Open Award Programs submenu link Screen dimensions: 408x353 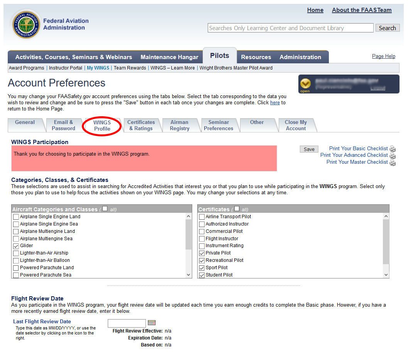[27, 68]
